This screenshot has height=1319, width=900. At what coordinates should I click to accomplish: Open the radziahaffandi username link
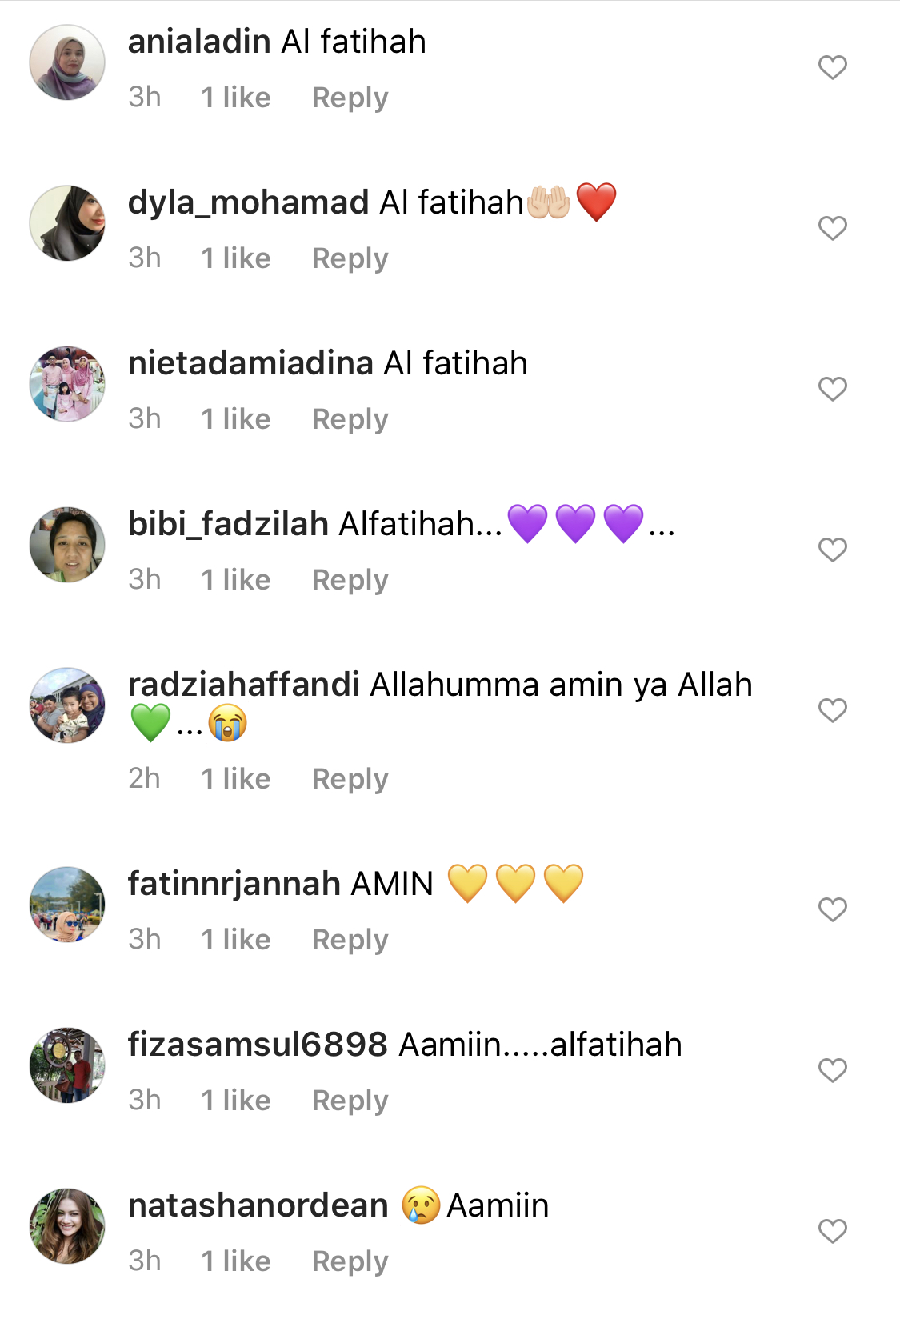coord(243,685)
